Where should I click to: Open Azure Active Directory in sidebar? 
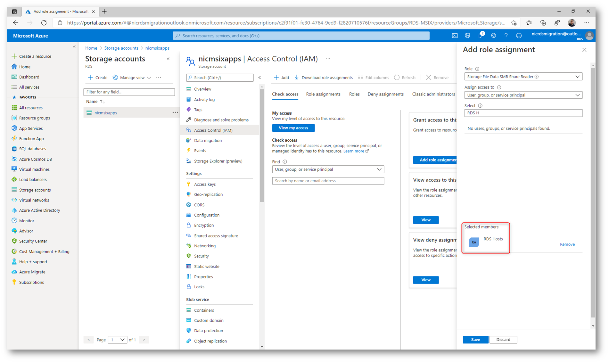(x=36, y=210)
